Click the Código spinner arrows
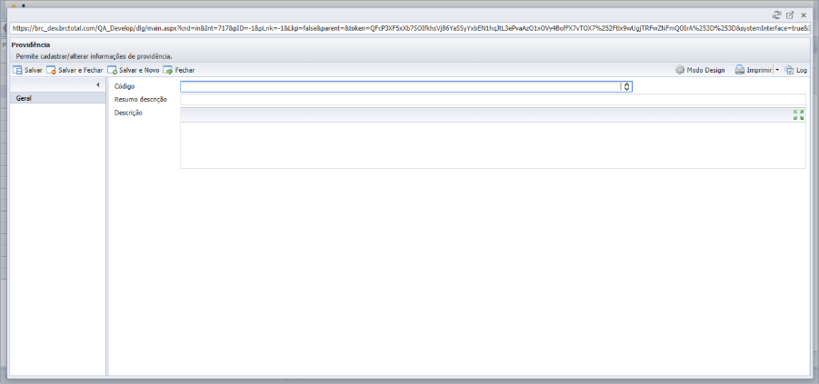This screenshot has height=384, width=819. coord(626,86)
